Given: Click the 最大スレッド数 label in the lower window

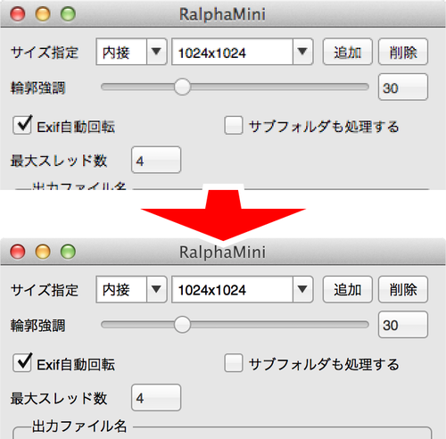Looking at the screenshot, I should tap(59, 398).
